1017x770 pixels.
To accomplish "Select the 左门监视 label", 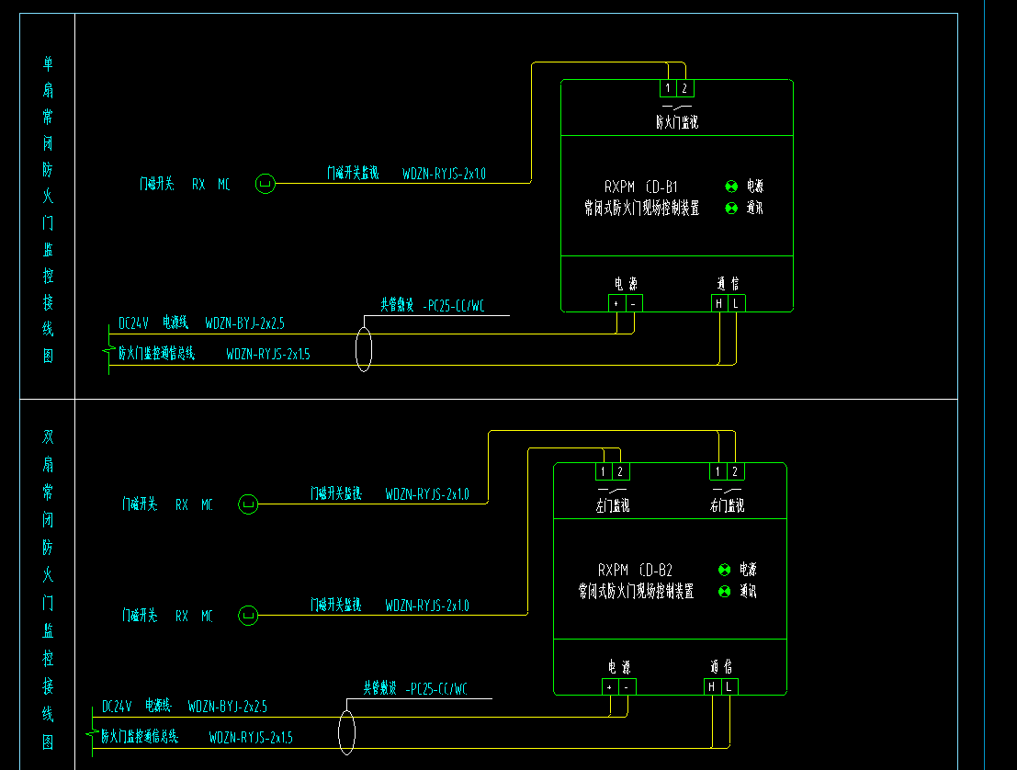I will coord(612,505).
